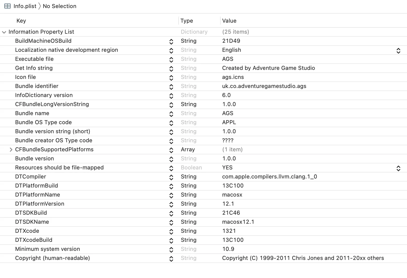Image resolution: width=407 pixels, height=278 pixels.
Task: Click key stepper for Executable file row
Action: click(x=171, y=60)
